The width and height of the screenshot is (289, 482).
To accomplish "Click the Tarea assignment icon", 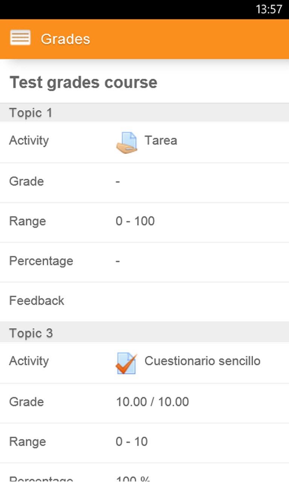I will point(126,143).
